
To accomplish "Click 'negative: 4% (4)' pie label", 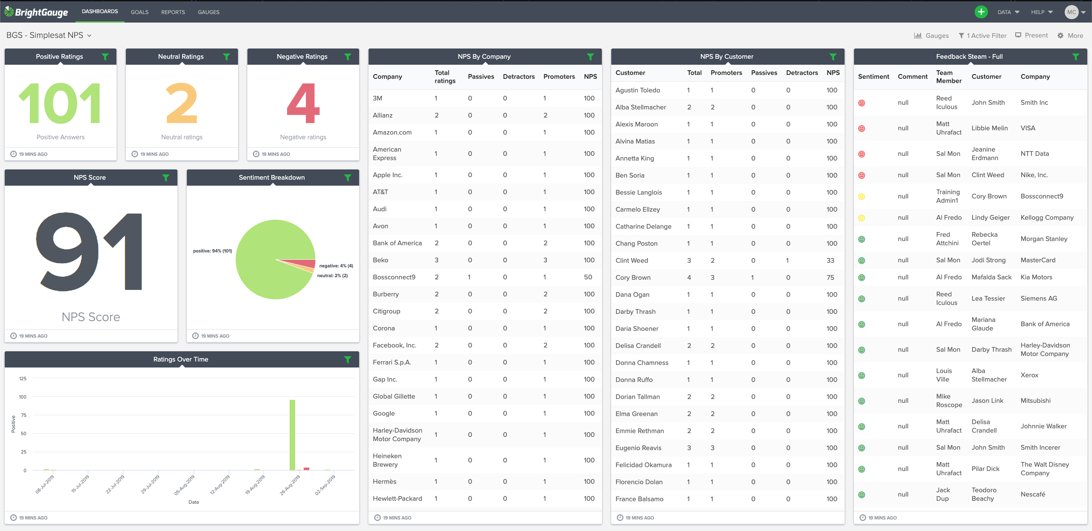I will coord(336,266).
